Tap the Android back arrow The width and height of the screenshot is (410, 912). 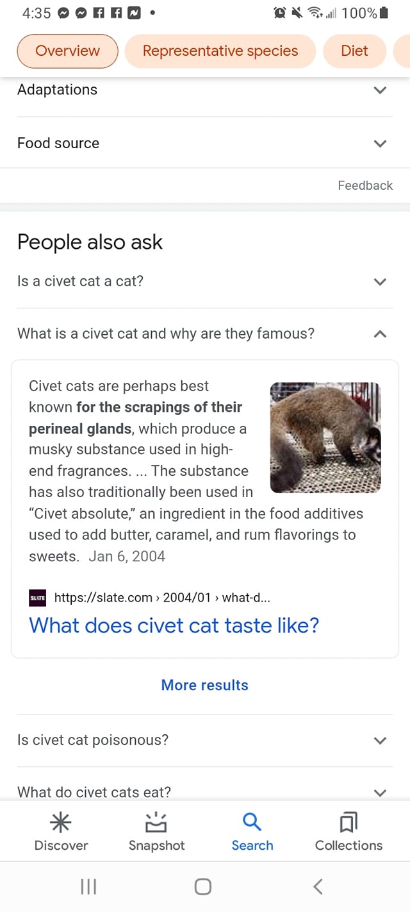coord(318,886)
